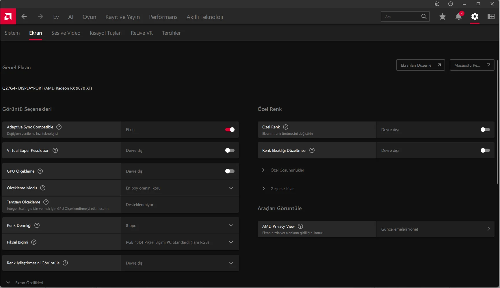Click the Q27G4- DISPLAYPORT display name
Viewport: 500px width, 288px height.
click(x=47, y=88)
